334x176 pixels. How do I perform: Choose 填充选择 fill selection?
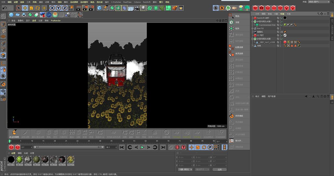[x=239, y=53]
